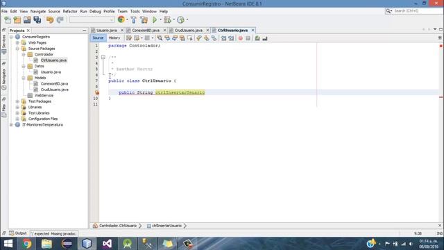444x250 pixels.
Task: Click the Previous Bookmark editor icon
Action: 199,38
